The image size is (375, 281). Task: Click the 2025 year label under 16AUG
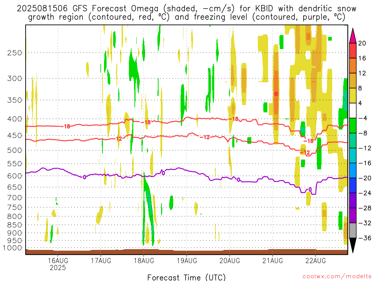(x=57, y=267)
